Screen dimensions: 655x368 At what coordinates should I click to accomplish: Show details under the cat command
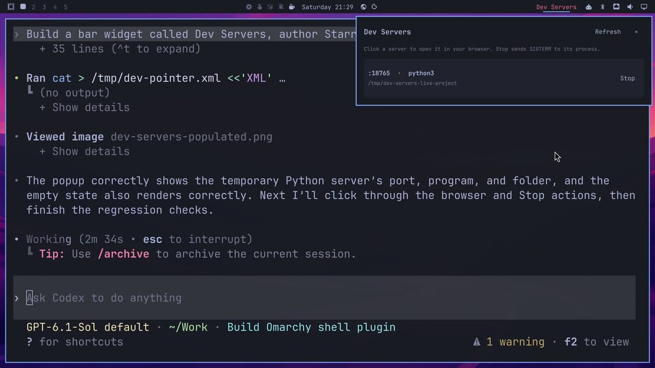tap(85, 107)
